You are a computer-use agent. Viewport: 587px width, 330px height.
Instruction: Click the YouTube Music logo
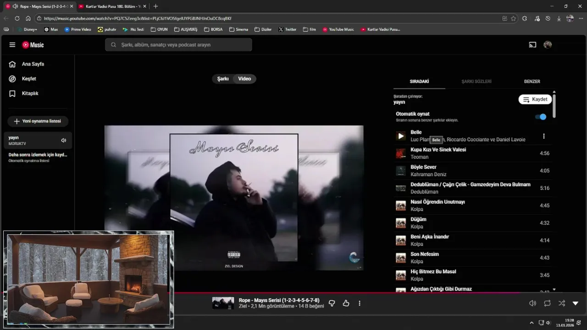click(33, 45)
